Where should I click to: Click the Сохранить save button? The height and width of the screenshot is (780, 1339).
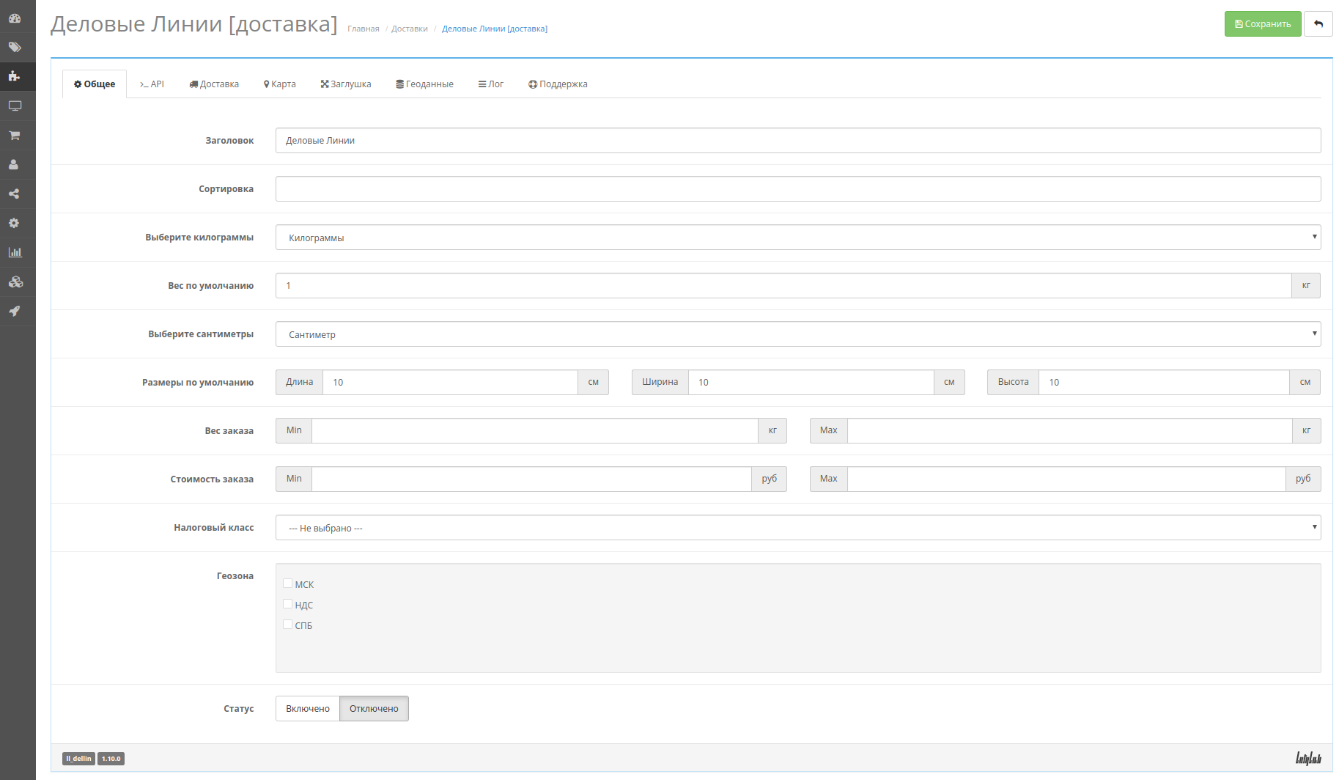(x=1263, y=23)
